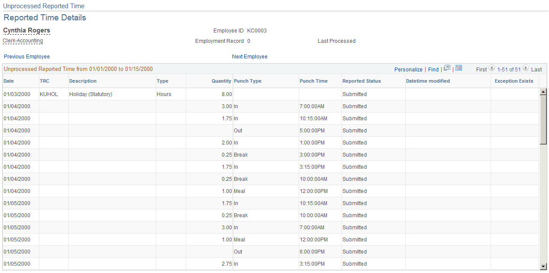549x273 pixels.
Task: Click the Find link above the grid
Action: (x=433, y=69)
